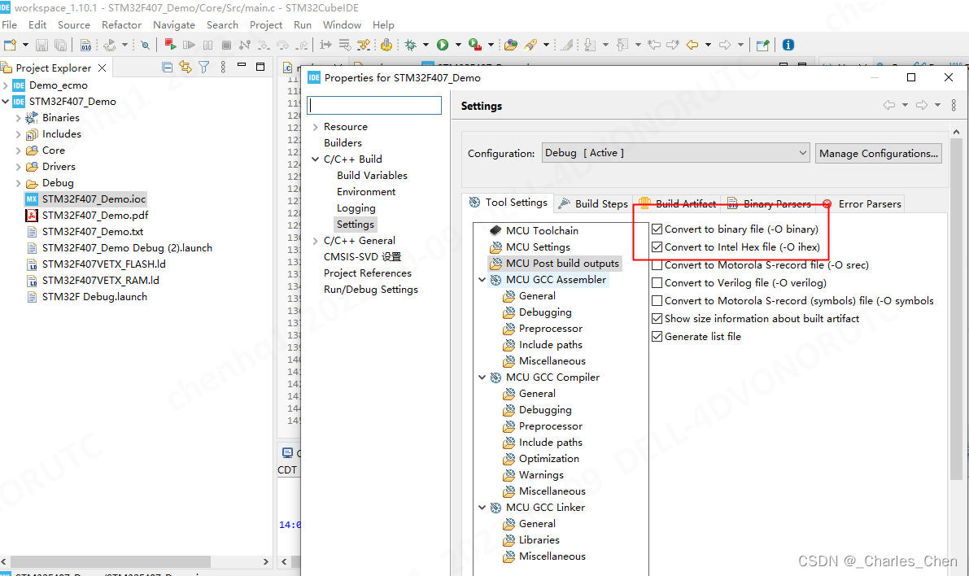Click the Terminate and Relaunch icon

click(171, 45)
